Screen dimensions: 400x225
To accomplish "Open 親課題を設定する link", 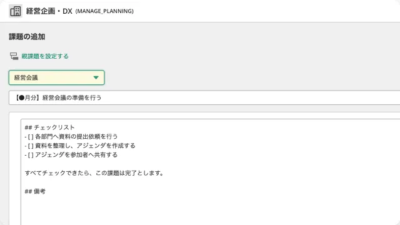I will pyautogui.click(x=45, y=56).
